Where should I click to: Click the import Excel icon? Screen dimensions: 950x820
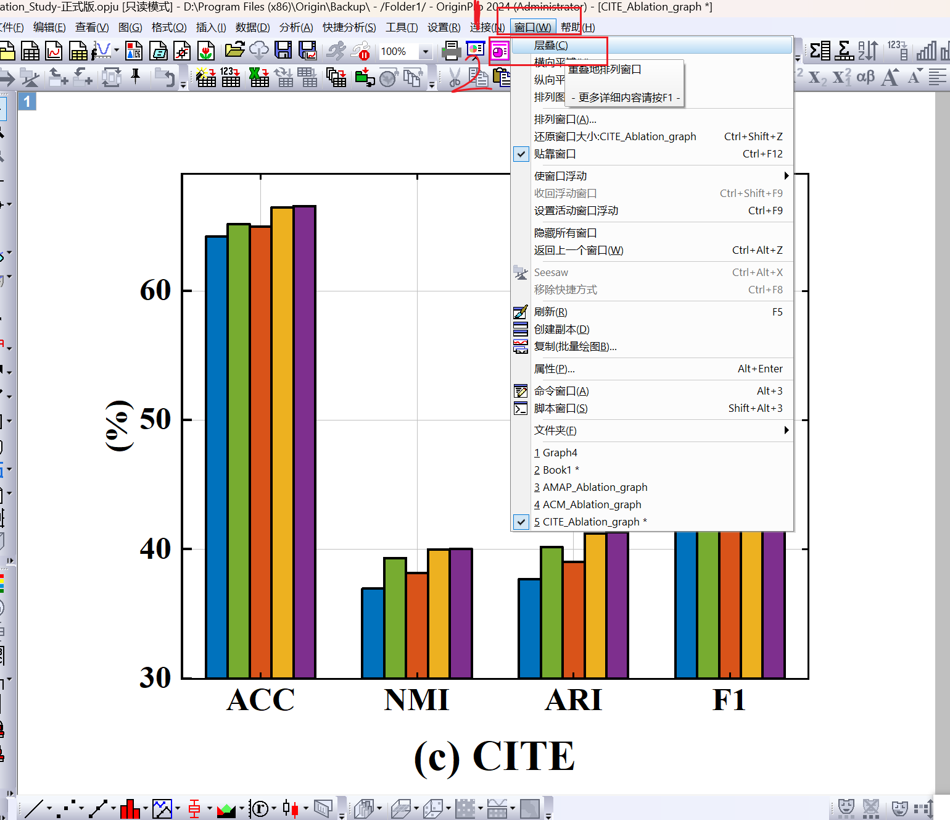(x=258, y=77)
